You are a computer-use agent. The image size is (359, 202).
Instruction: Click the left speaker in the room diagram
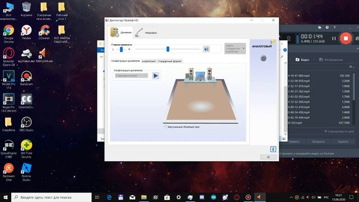(191, 74)
